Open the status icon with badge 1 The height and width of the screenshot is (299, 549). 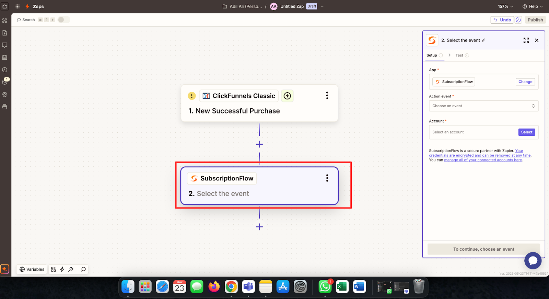coord(5,81)
